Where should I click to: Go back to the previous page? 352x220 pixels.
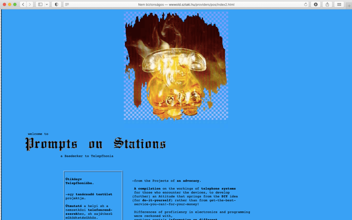pos(23,4)
